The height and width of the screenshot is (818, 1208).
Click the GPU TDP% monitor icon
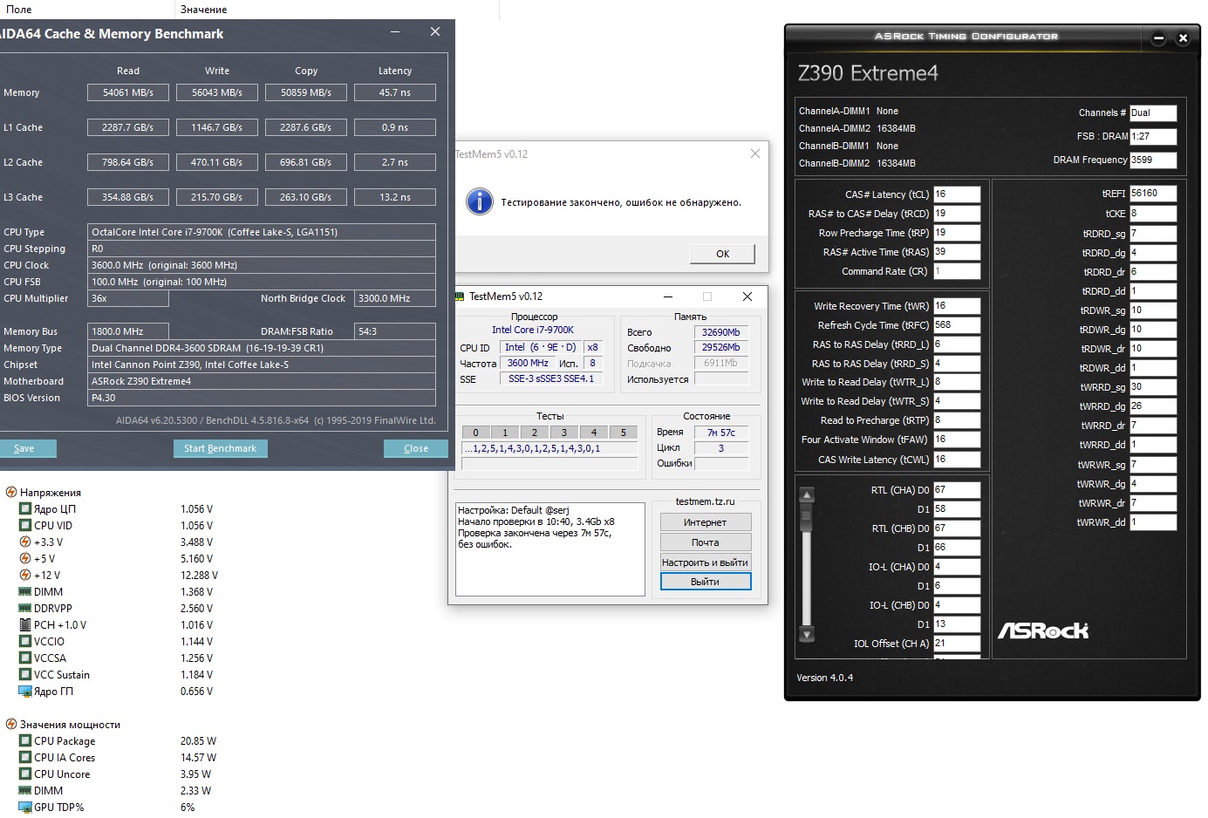pyautogui.click(x=25, y=807)
